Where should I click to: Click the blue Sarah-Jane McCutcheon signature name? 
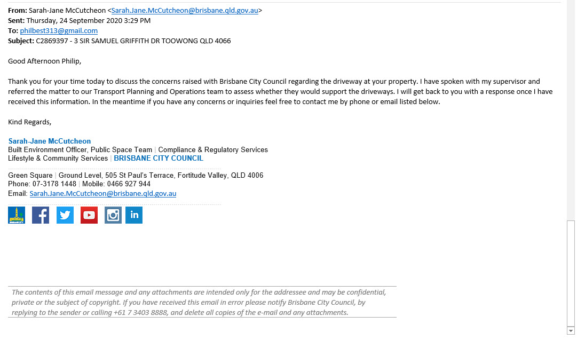pos(50,141)
